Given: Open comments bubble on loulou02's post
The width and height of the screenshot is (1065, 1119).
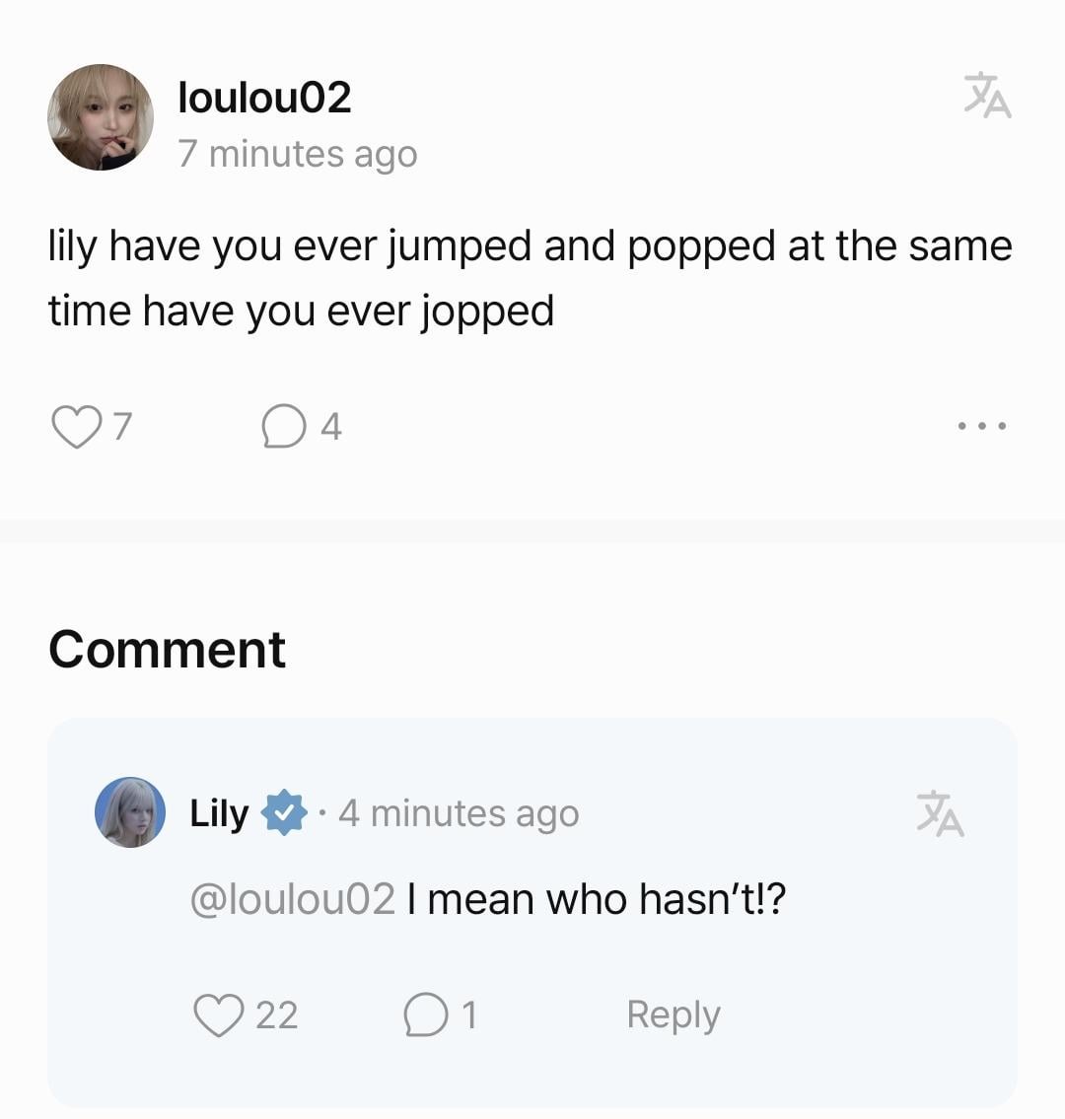Looking at the screenshot, I should (284, 427).
